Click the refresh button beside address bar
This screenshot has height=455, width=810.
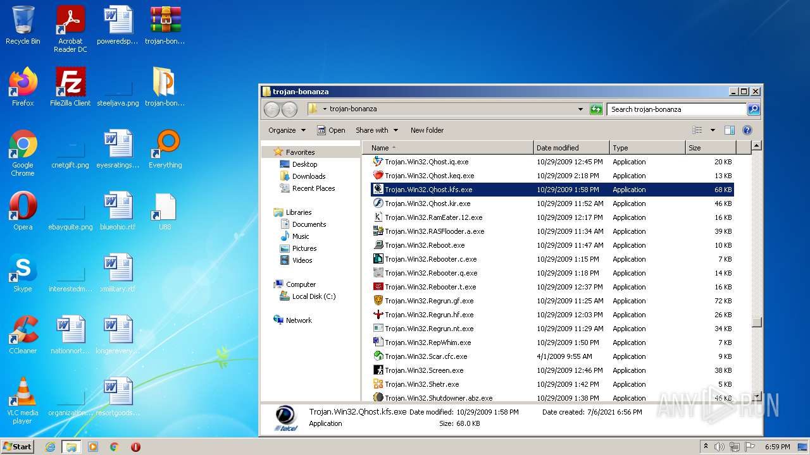coord(596,109)
